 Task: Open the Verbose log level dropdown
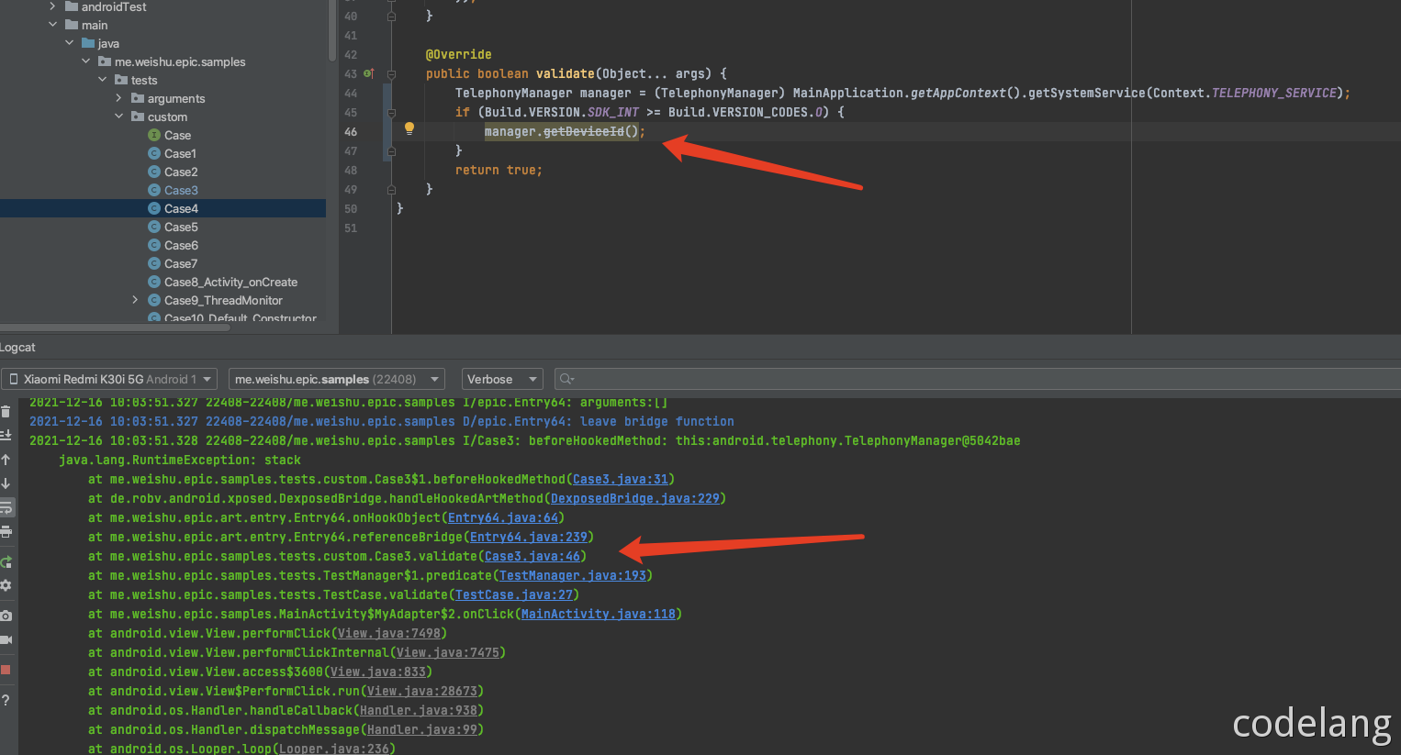point(502,379)
